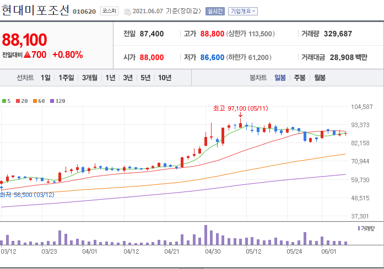Select the 3개월 line chart

[90, 78]
